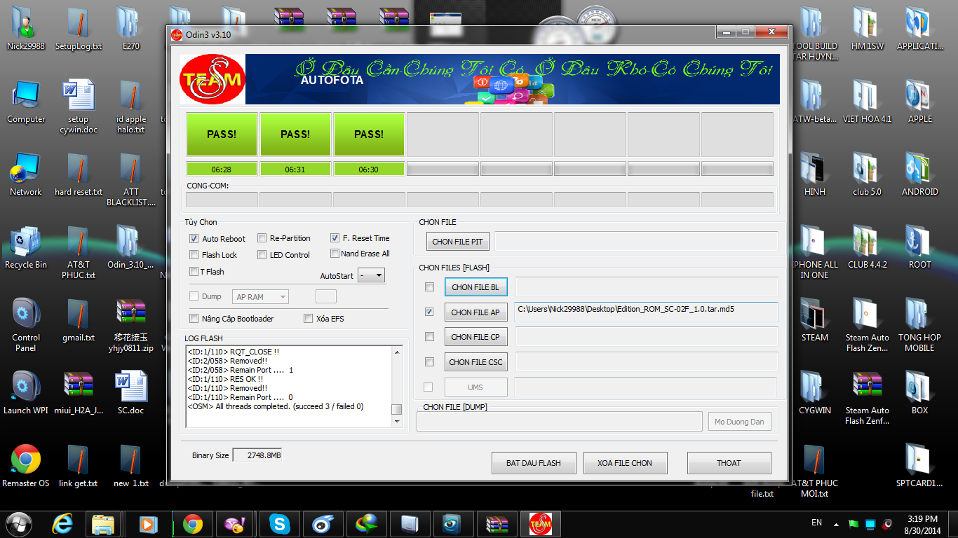The height and width of the screenshot is (538, 958).
Task: Launch Internet Explorer from the taskbar
Action: coord(63,523)
